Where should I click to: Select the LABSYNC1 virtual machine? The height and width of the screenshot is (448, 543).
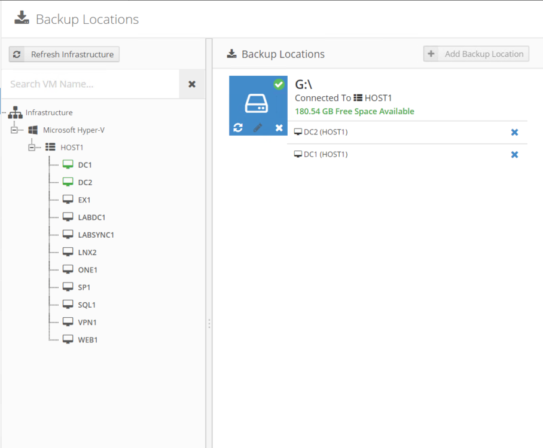coord(96,235)
